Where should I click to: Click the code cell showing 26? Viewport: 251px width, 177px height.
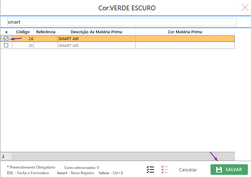point(23,46)
